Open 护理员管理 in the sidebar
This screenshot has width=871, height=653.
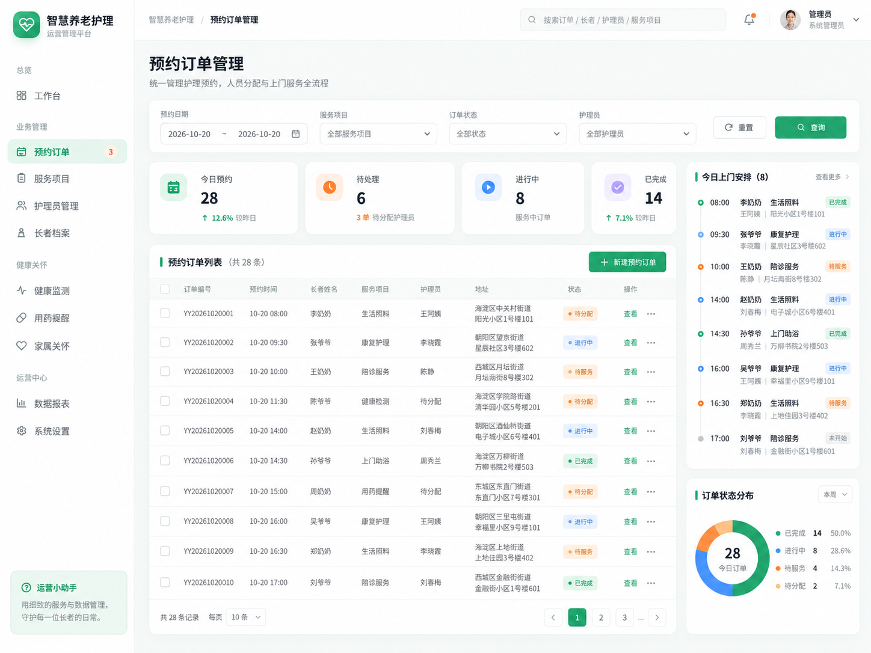(67, 206)
